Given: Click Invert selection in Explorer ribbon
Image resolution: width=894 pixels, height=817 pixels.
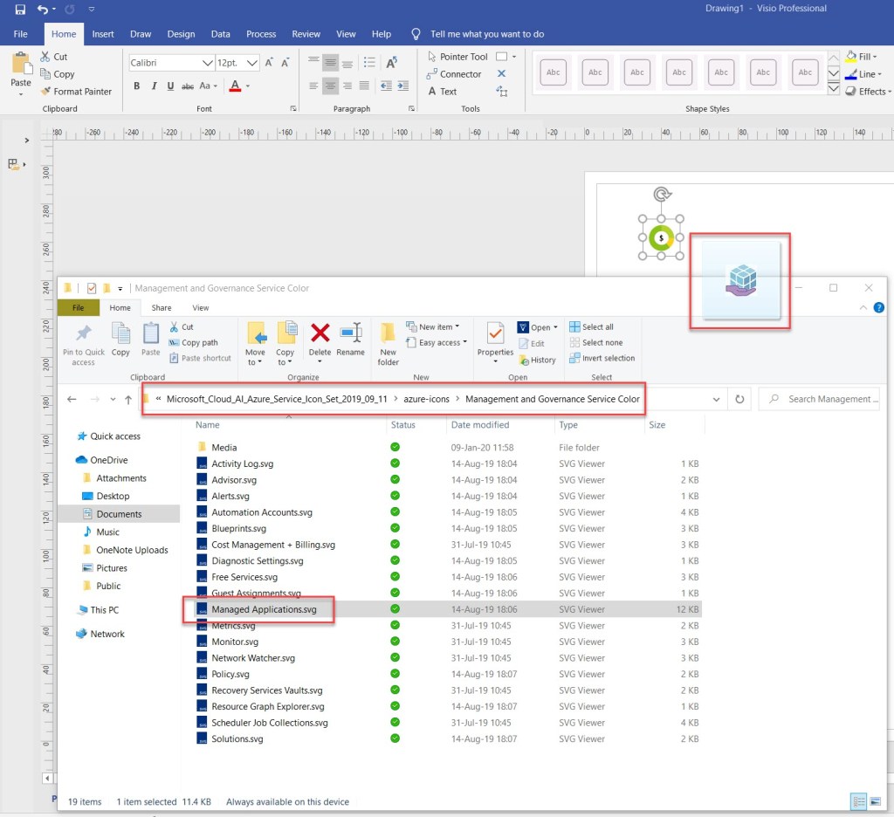Looking at the screenshot, I should pyautogui.click(x=602, y=358).
